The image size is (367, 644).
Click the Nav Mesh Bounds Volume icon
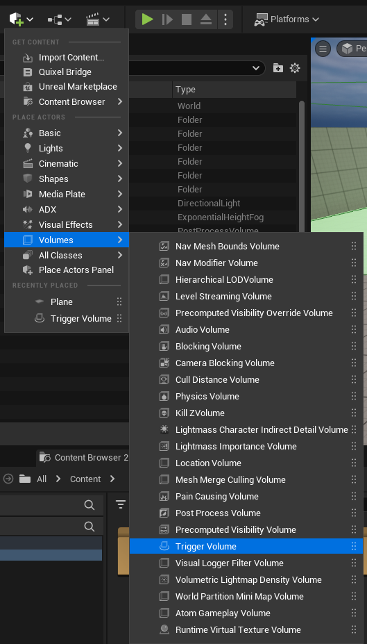click(x=164, y=247)
